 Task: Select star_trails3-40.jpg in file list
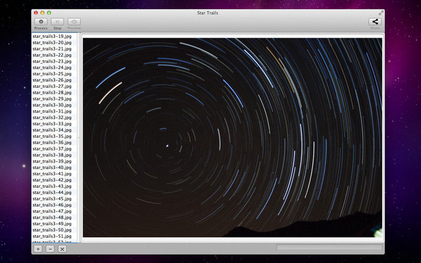coord(54,167)
